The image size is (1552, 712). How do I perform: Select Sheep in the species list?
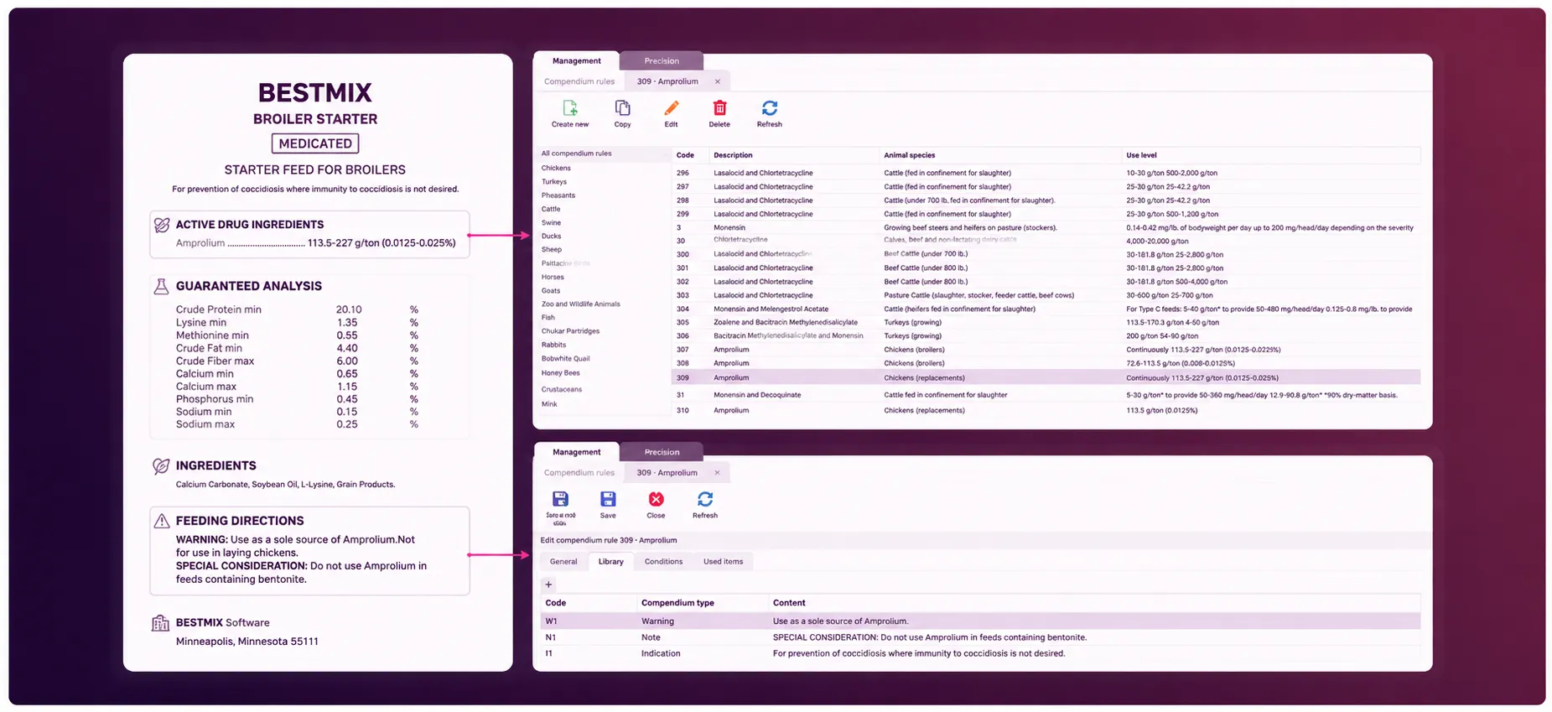(551, 249)
